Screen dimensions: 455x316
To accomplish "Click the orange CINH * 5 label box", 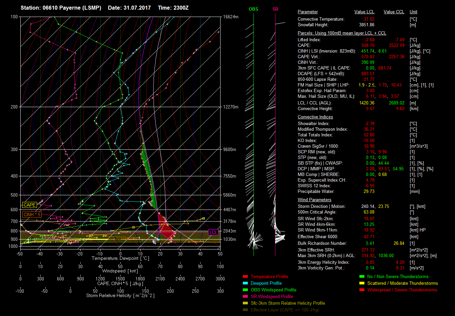I will 32,215.
